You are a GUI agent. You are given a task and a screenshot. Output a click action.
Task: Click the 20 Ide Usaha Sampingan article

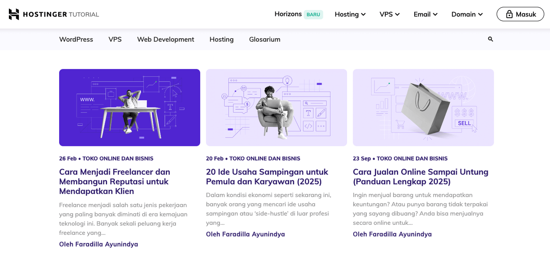(267, 177)
